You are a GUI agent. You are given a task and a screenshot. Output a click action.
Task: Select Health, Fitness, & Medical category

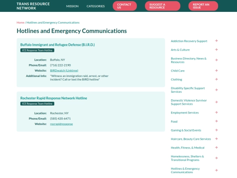pyautogui.click(x=187, y=148)
